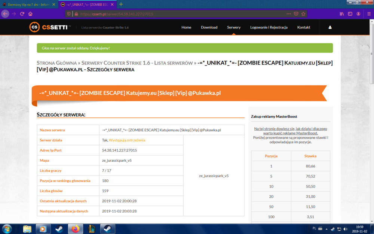Screen dimensions: 374x234
Task: Follow the Strona Główna breadcrumb link
Action: tap(57, 63)
